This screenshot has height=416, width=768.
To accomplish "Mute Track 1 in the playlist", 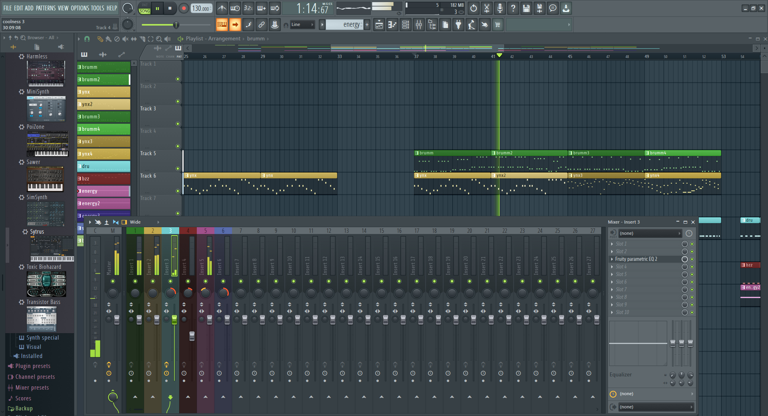I will (x=178, y=79).
